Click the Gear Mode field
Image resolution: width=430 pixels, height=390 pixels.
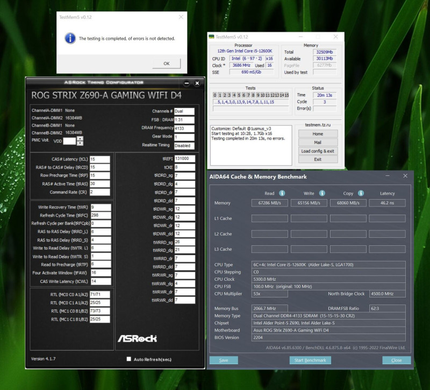tap(184, 137)
